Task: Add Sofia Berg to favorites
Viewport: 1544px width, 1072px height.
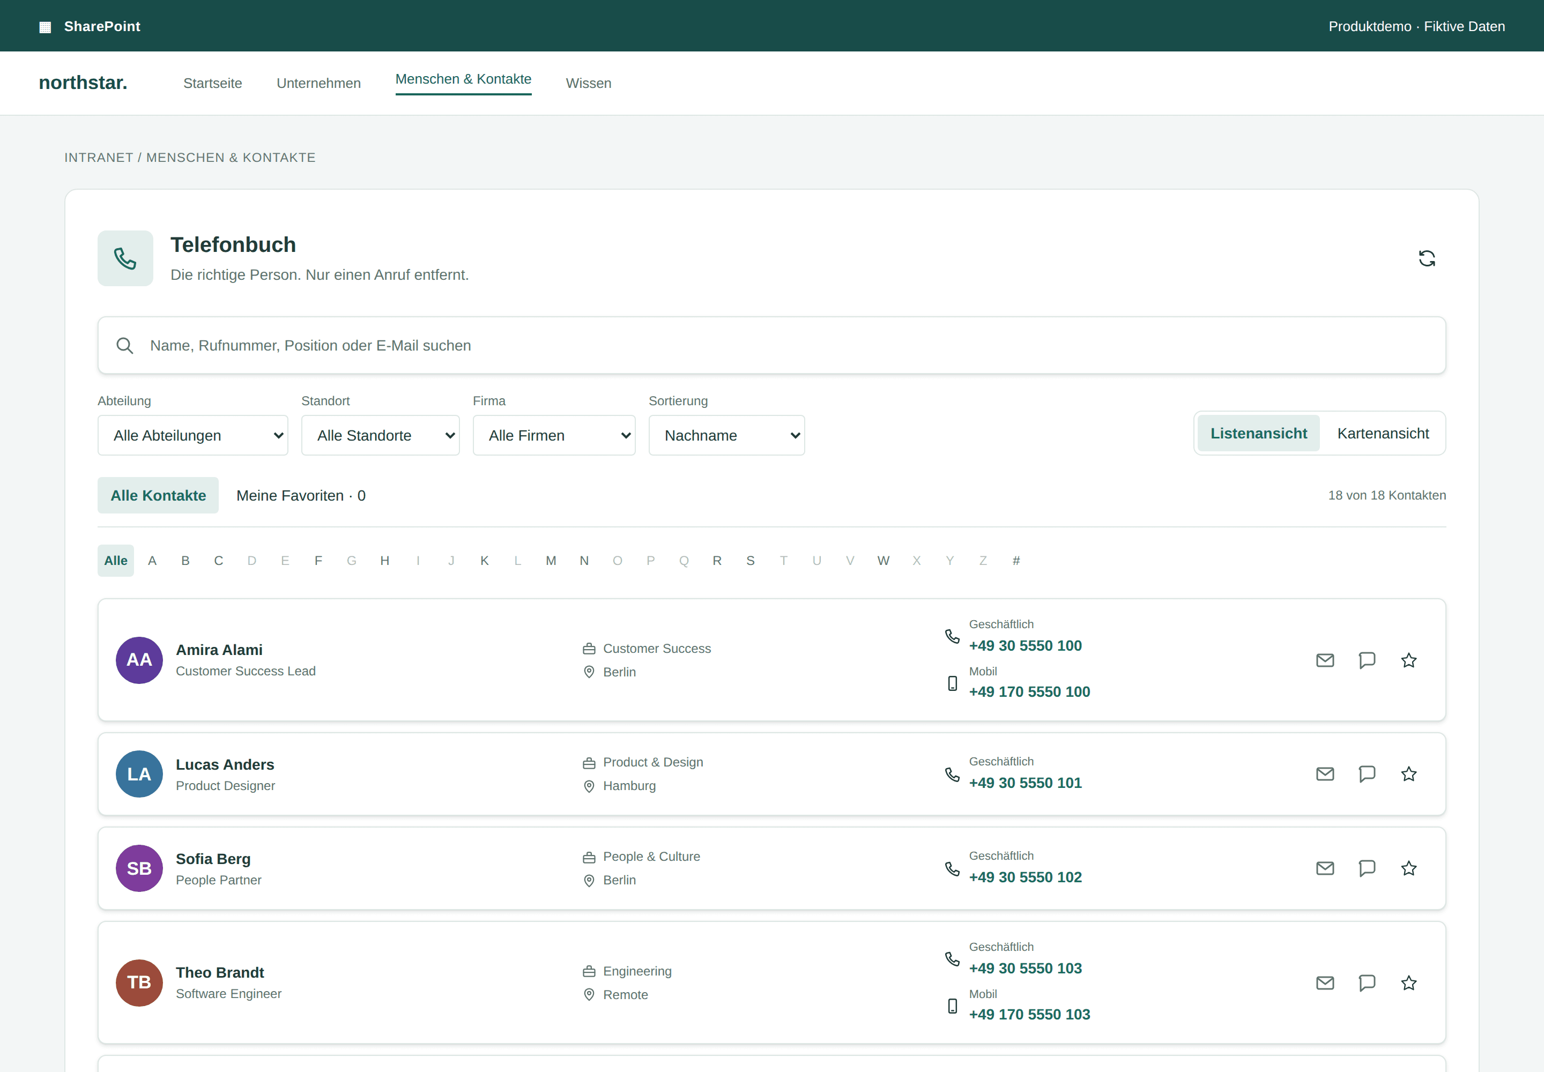Action: coord(1409,868)
